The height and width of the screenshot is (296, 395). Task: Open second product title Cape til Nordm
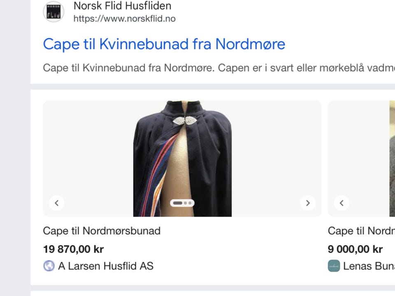pyautogui.click(x=362, y=231)
